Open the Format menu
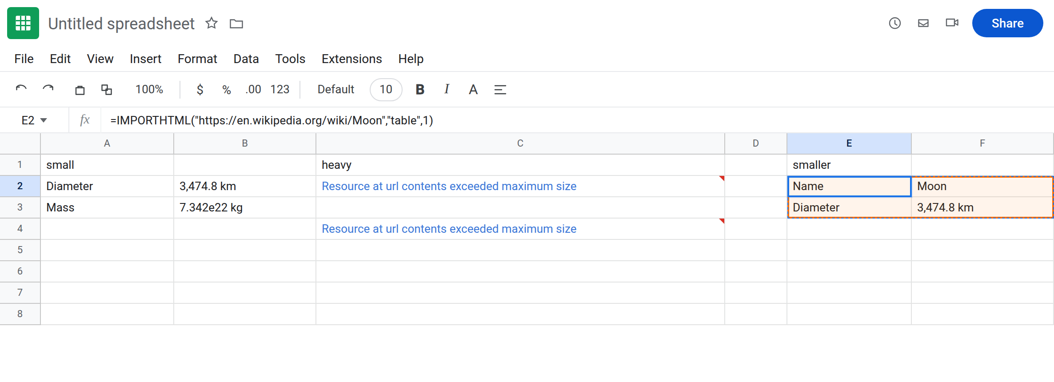Image resolution: width=1054 pixels, height=382 pixels. [x=197, y=59]
